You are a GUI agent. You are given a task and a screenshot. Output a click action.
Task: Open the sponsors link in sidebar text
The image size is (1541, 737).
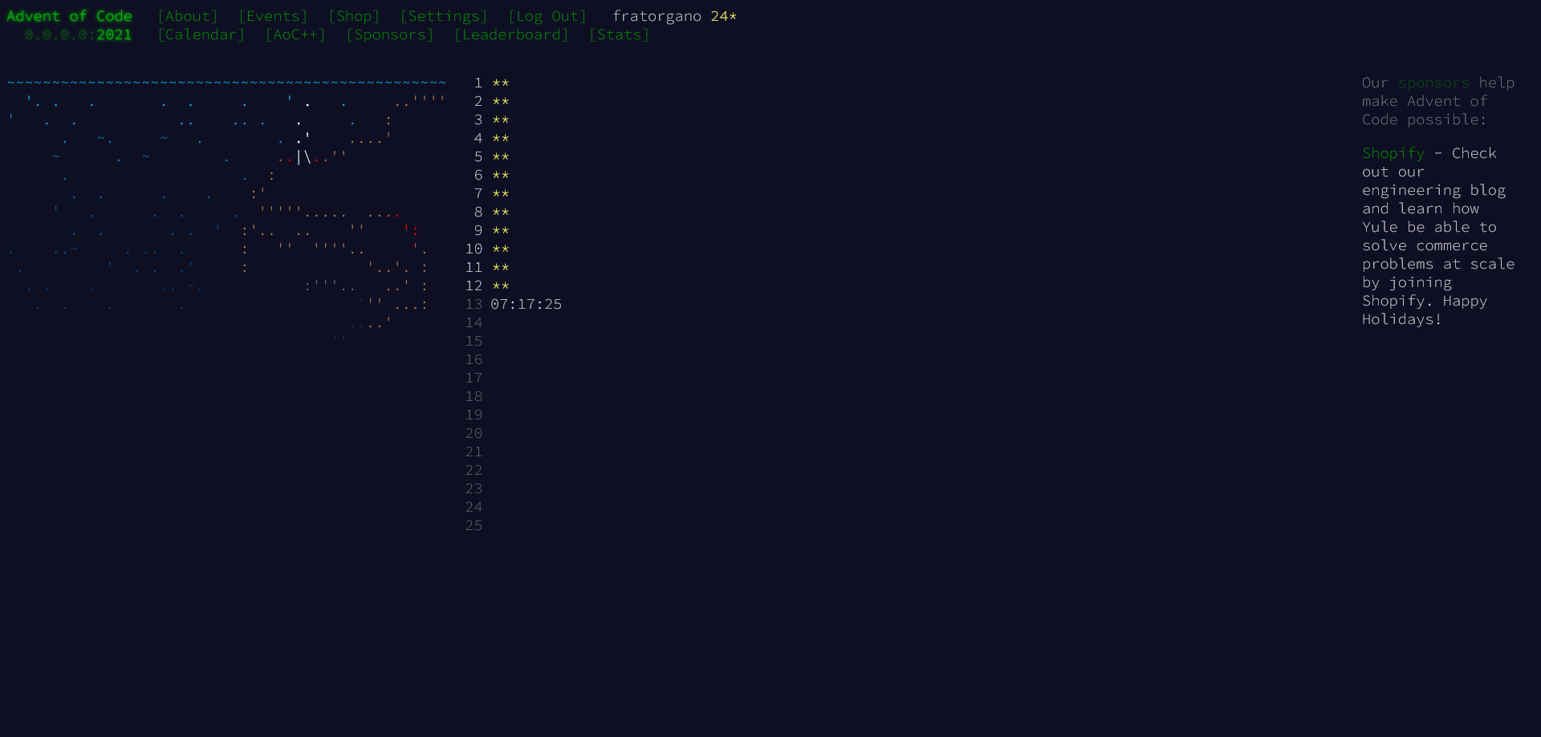[1433, 83]
